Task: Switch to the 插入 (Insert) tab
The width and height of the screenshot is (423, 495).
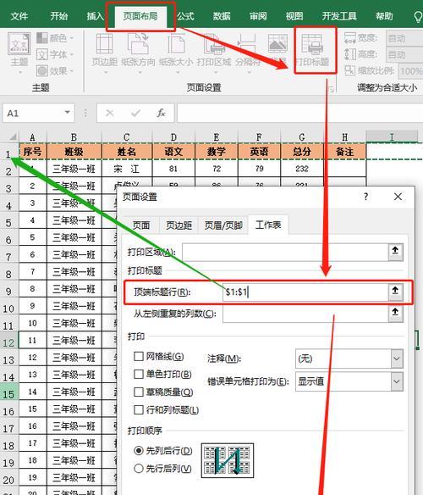Action: (96, 16)
